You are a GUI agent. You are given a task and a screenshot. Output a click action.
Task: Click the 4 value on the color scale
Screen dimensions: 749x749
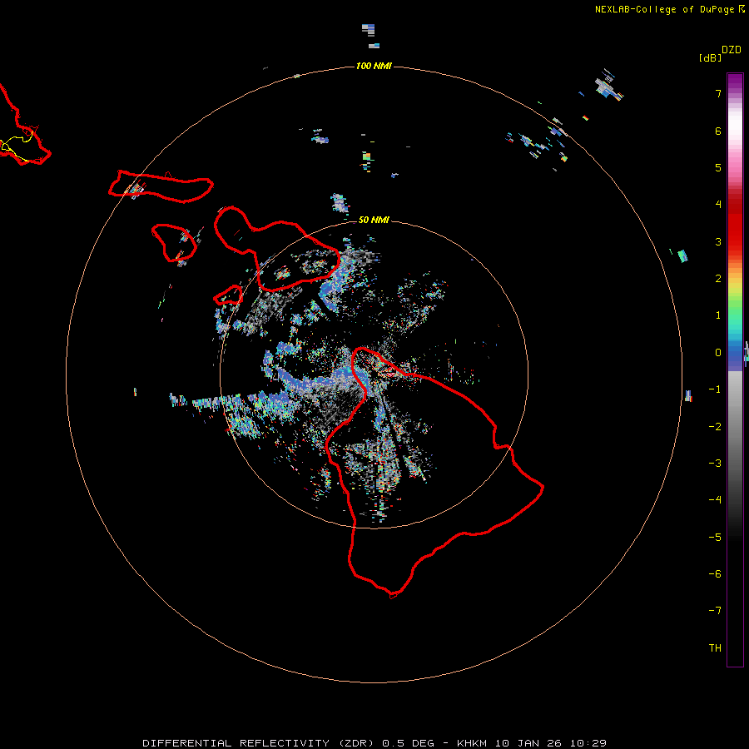(x=718, y=205)
